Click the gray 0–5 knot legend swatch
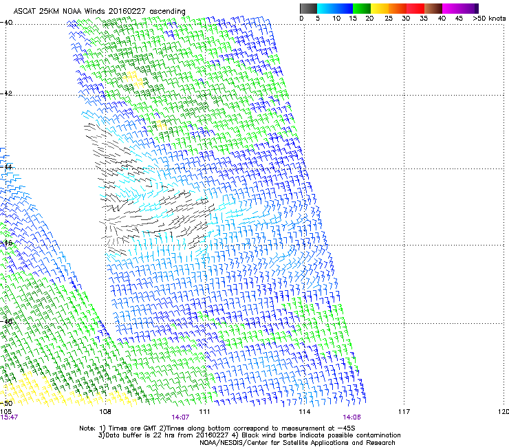509x447 pixels. tap(308, 8)
